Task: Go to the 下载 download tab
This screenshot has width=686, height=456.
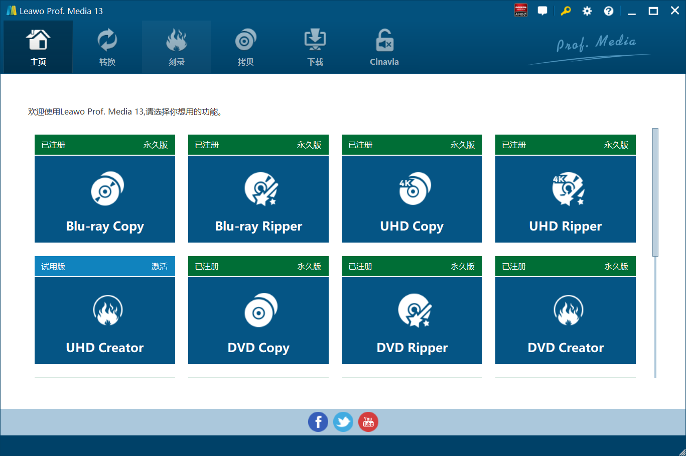Action: click(x=315, y=47)
